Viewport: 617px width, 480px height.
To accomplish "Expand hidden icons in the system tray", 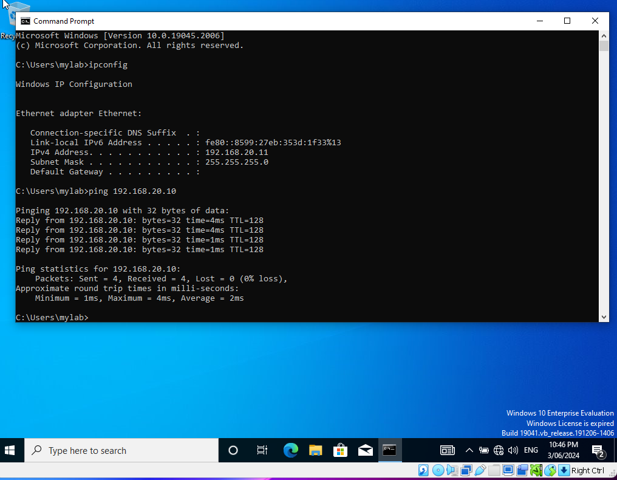I will (469, 450).
